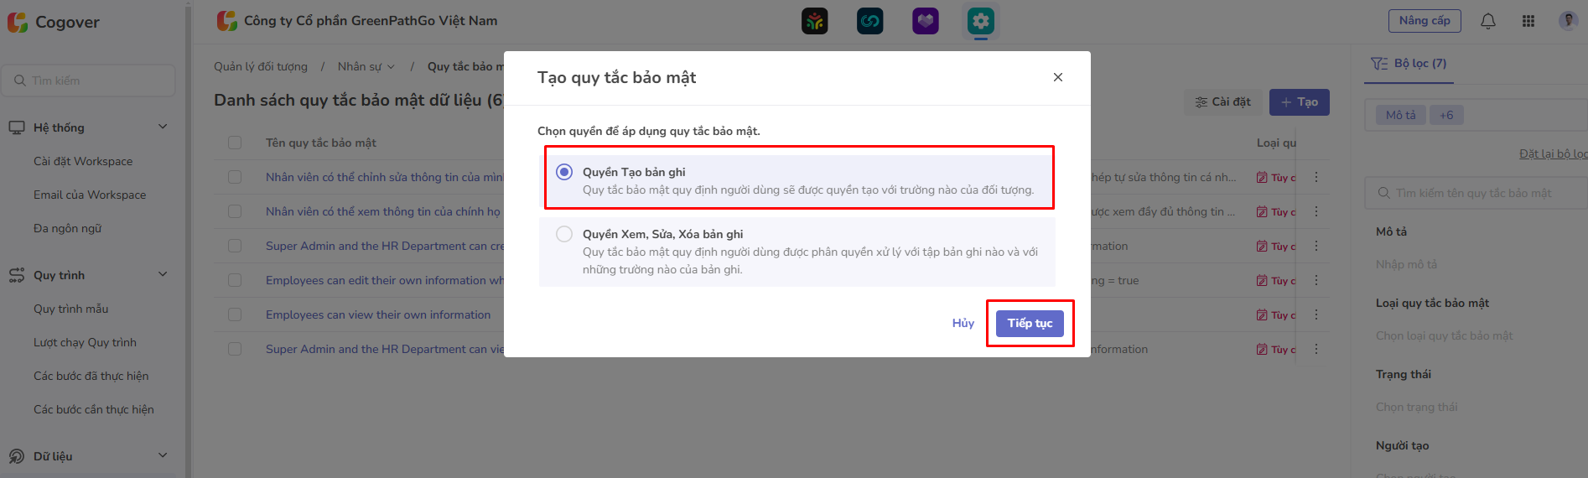Collapse the Dữ liệu sidebar section
The image size is (1588, 478).
coord(163,456)
